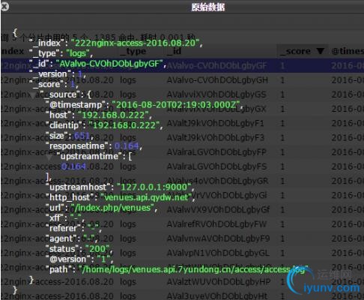Viewport: 364px width, 300px height.
Task: Open table row with id AValvvlXVOhDObLgbyGS
Action: pos(182,94)
